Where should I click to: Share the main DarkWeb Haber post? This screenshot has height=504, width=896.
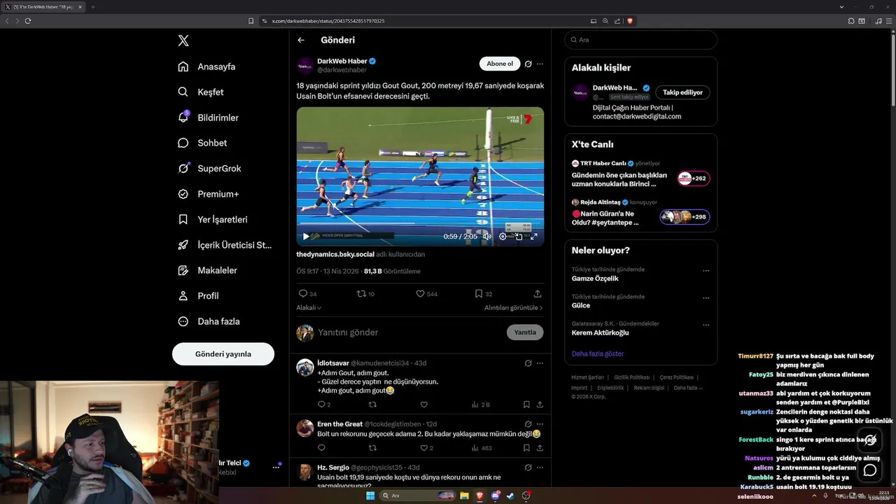click(x=538, y=294)
